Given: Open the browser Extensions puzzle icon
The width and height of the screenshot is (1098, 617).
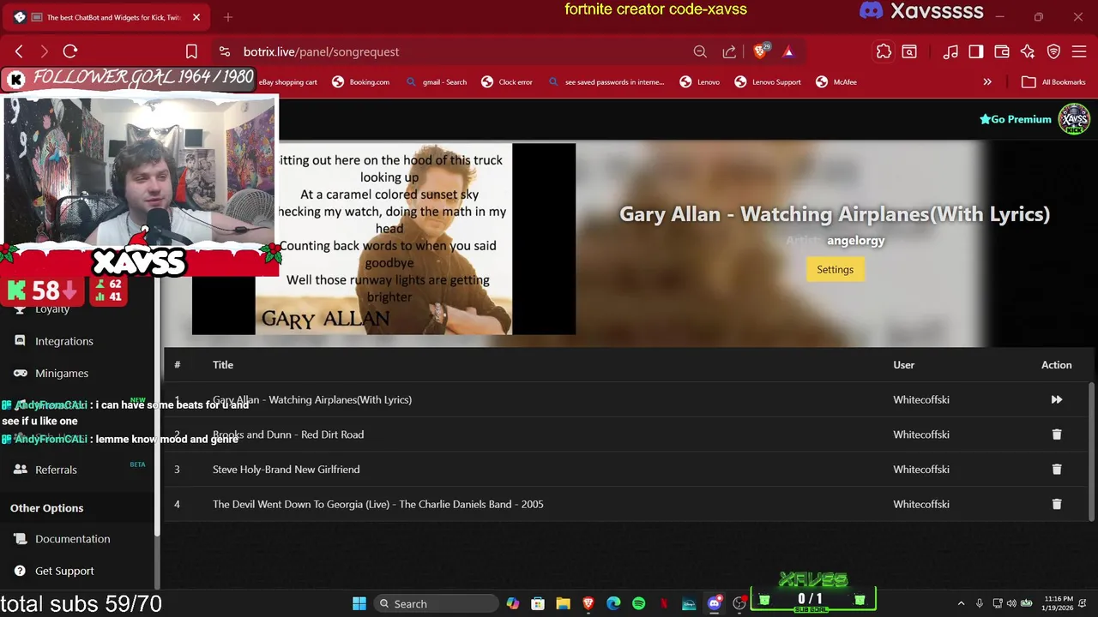Looking at the screenshot, I should (x=884, y=51).
